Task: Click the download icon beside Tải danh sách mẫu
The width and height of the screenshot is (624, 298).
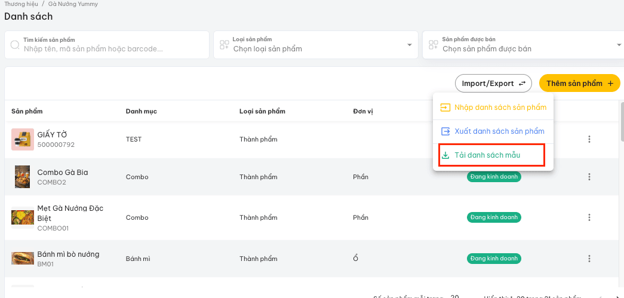Action: click(x=445, y=155)
